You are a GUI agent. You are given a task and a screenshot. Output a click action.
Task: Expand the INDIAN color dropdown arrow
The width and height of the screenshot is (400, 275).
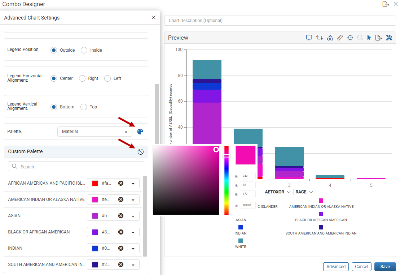pos(133,248)
